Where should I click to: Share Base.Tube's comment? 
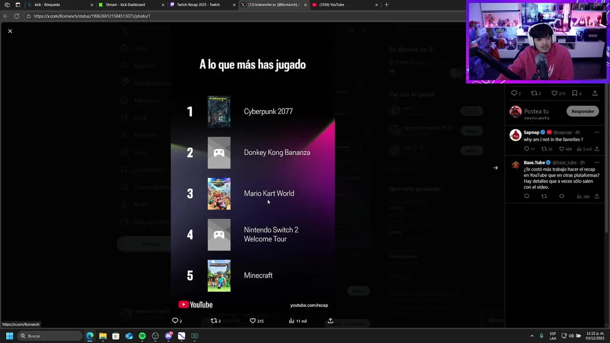pyautogui.click(x=597, y=196)
